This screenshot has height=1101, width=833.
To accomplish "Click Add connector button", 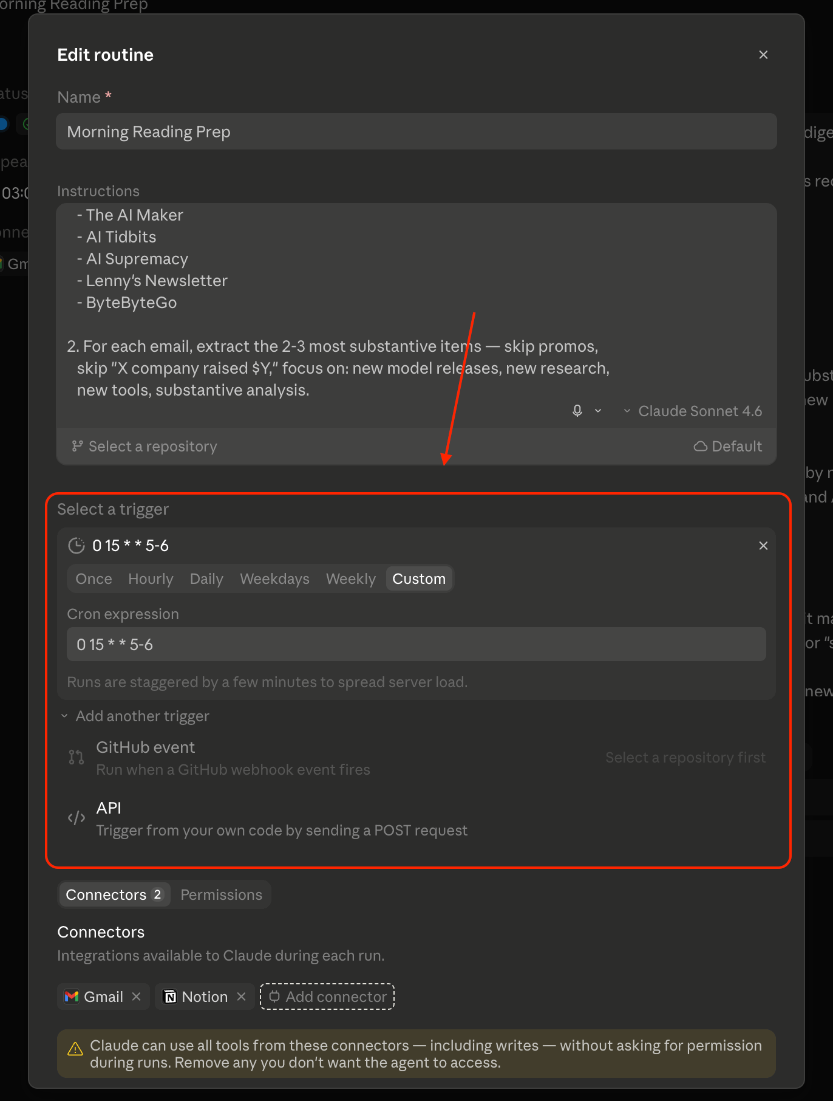I will click(327, 996).
